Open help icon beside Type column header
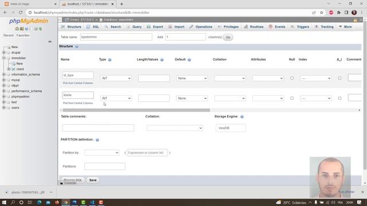The height and width of the screenshot is (206, 367). point(110,60)
